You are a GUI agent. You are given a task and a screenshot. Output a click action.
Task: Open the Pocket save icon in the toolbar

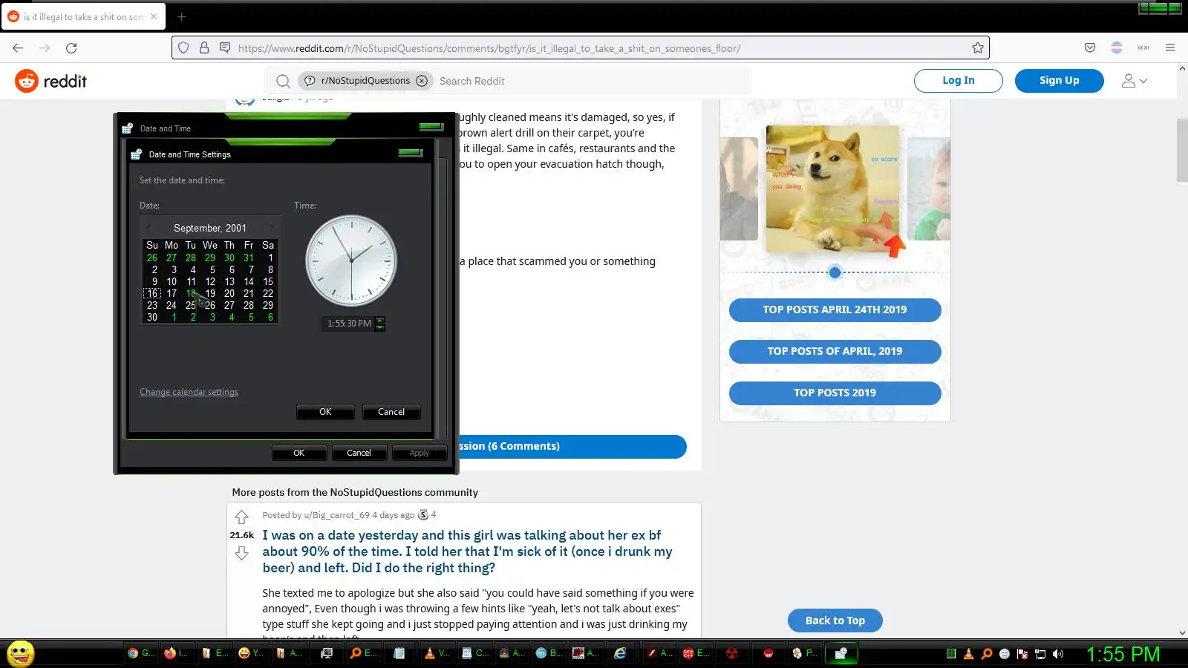click(1090, 48)
